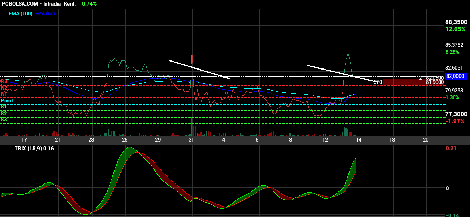Click date 12 on the time axis

[325, 140]
